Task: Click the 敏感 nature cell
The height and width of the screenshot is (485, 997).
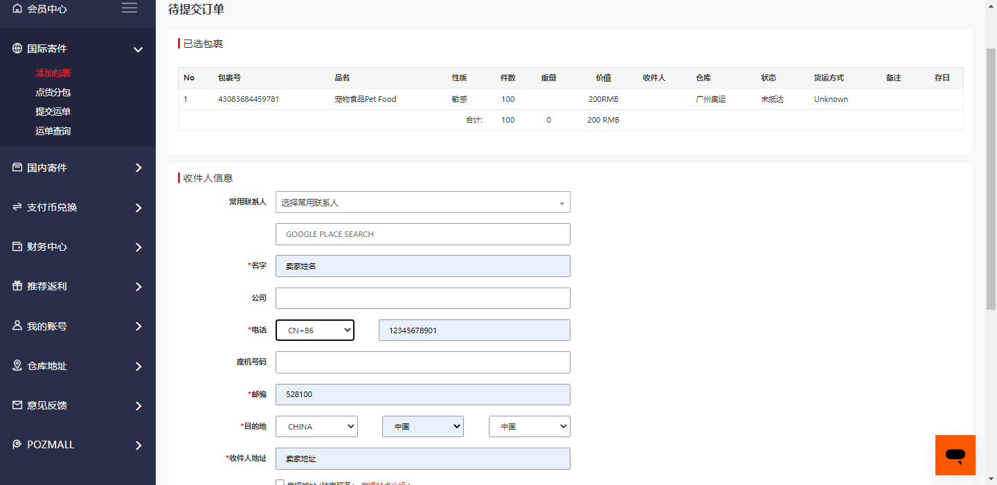Action: pos(460,99)
